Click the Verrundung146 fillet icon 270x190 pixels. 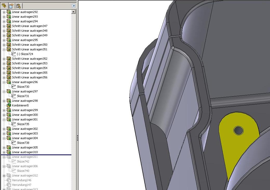pyautogui.click(x=9, y=180)
